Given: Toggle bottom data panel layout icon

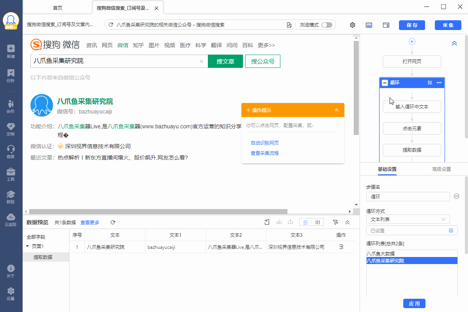Looking at the screenshot, I should click(369, 25).
